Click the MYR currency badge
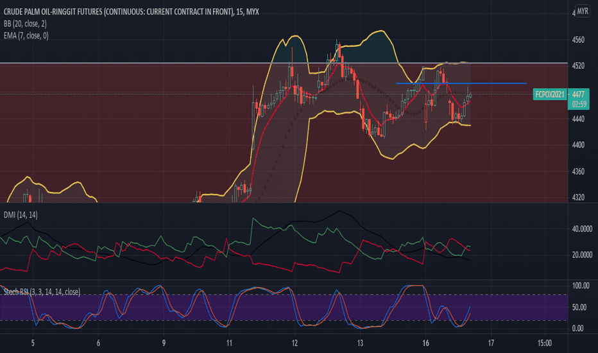Image resolution: width=598 pixels, height=353 pixels. click(583, 11)
